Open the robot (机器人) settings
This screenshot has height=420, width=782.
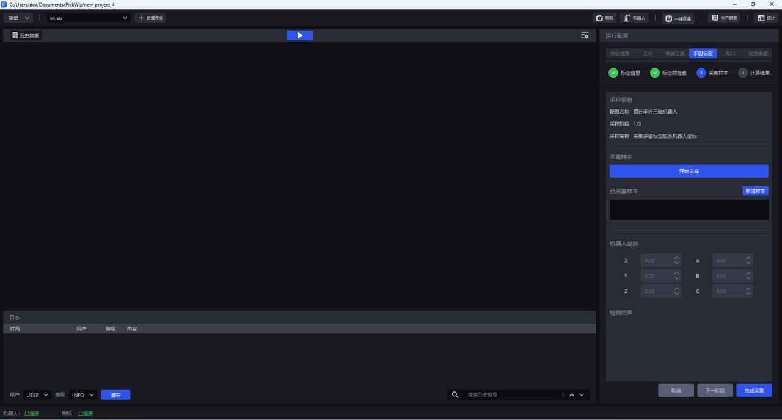[634, 18]
